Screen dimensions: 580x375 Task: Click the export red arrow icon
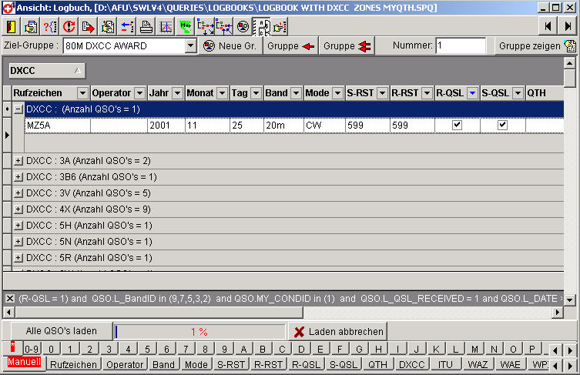[89, 27]
